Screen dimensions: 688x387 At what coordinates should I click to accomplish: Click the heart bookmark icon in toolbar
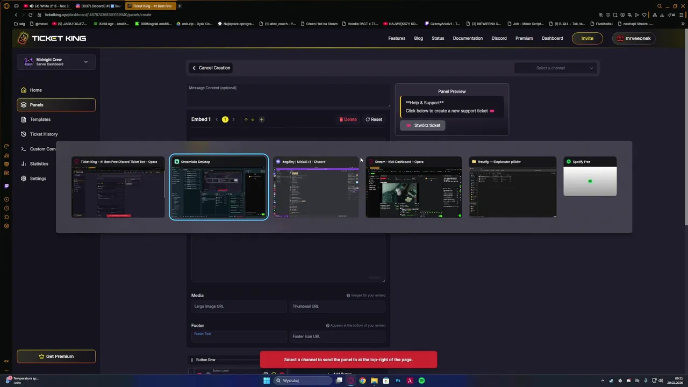click(644, 15)
